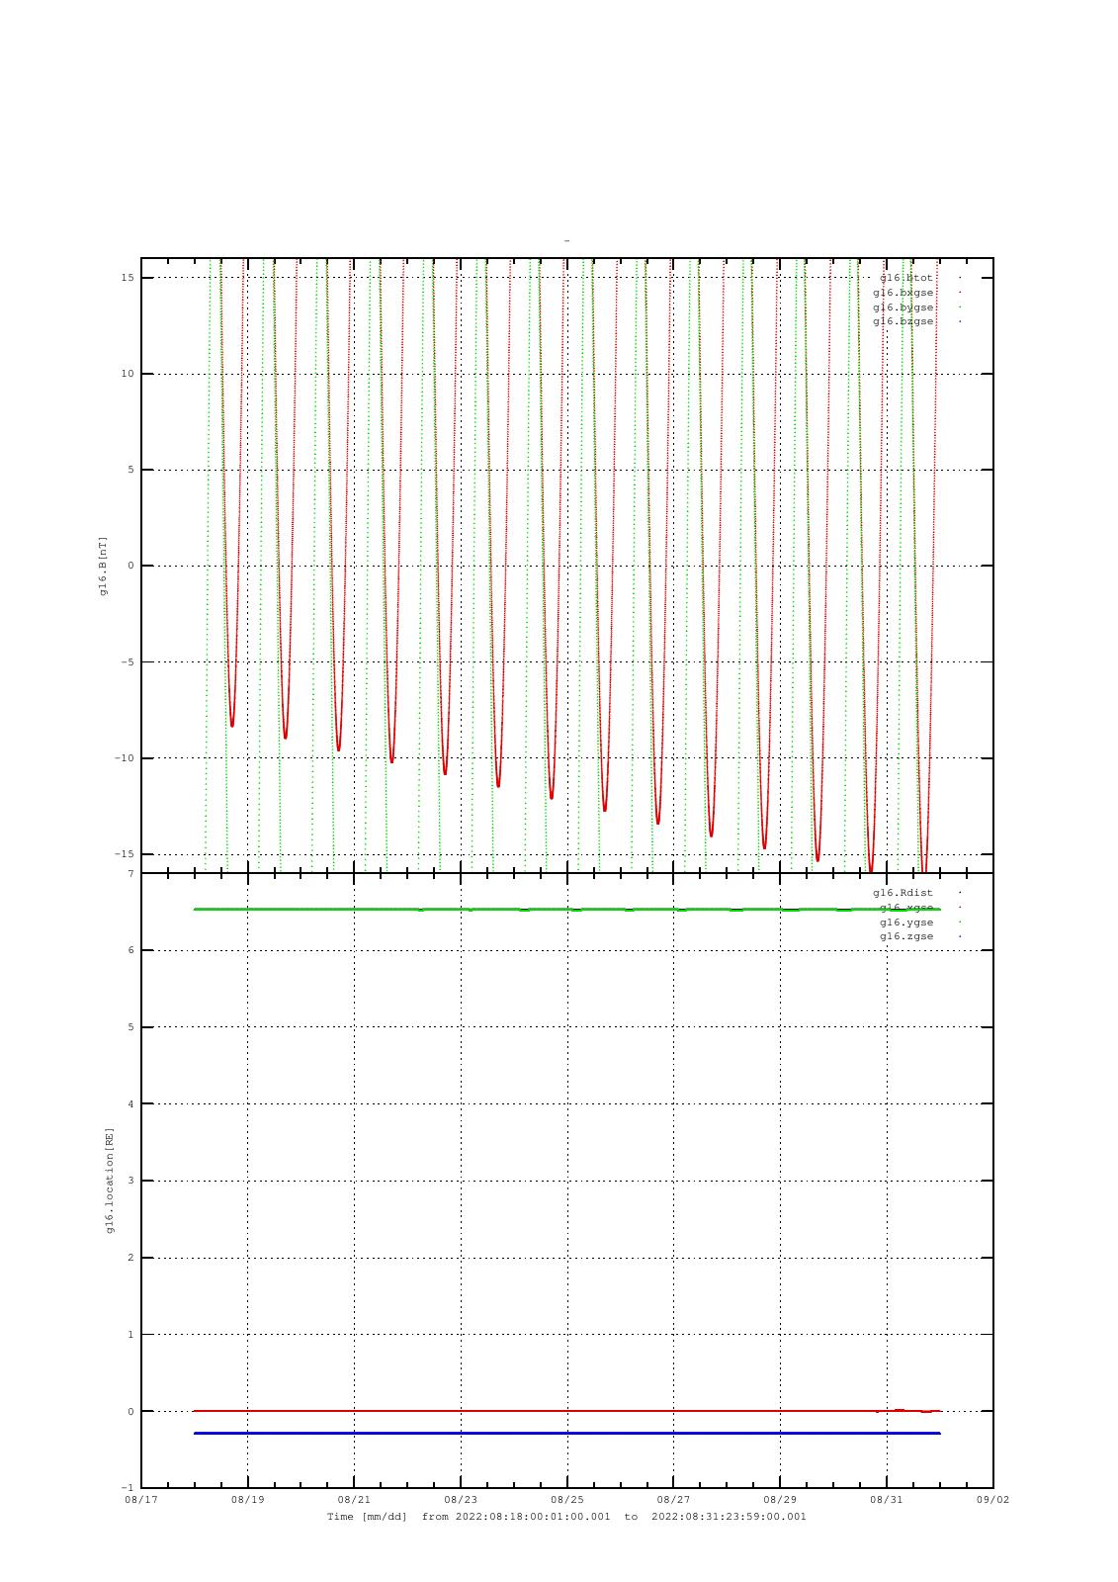Click the 10 tick on the g16.B axis
The image size is (1118, 1582).
pos(128,374)
